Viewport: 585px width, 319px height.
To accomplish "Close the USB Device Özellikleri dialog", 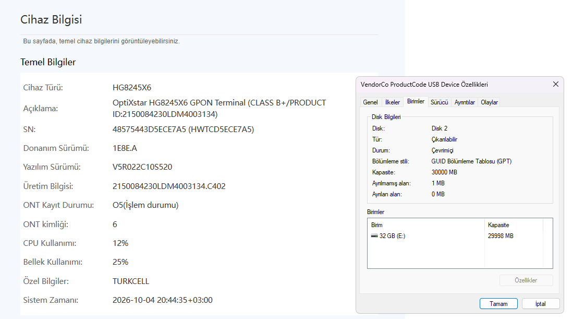I will coord(555,85).
